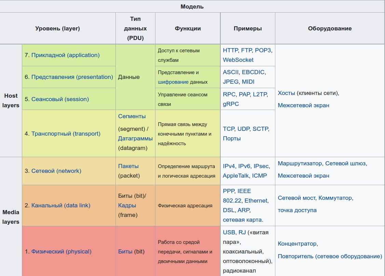385x276 pixels.
Task: Open the Физический (physical) layer link
Action: click(61, 251)
